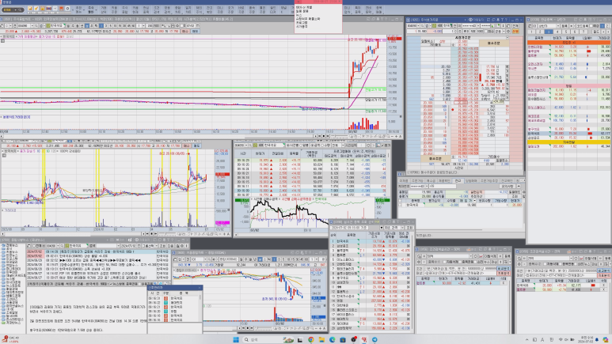Click 조회 in the news window toolbar
The width and height of the screenshot is (612, 344).
point(162,246)
